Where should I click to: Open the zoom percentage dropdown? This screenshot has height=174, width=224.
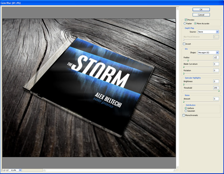coord(20,170)
